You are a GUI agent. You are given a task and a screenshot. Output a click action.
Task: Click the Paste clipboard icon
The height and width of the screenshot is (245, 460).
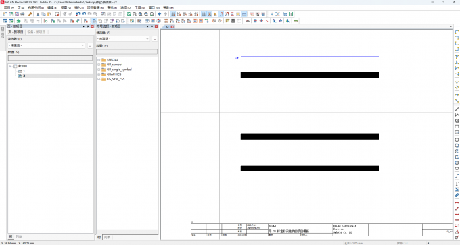[x=49, y=14]
